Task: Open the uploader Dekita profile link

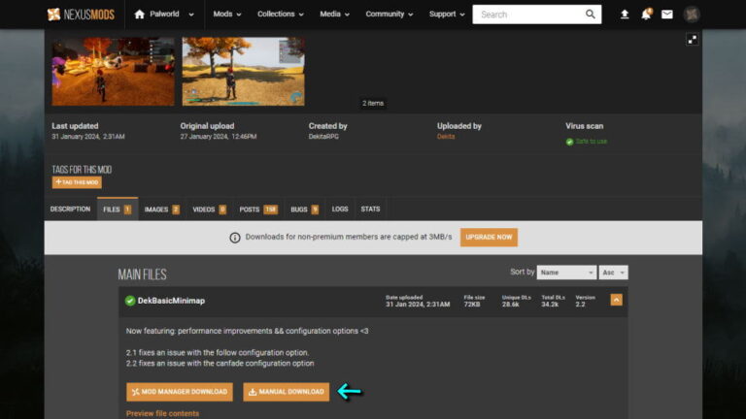Action: (x=446, y=137)
